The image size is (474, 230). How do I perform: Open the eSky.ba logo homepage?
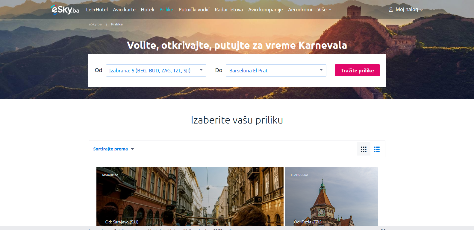tap(65, 10)
